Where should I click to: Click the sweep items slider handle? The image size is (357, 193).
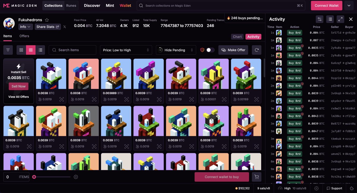coord(34,177)
